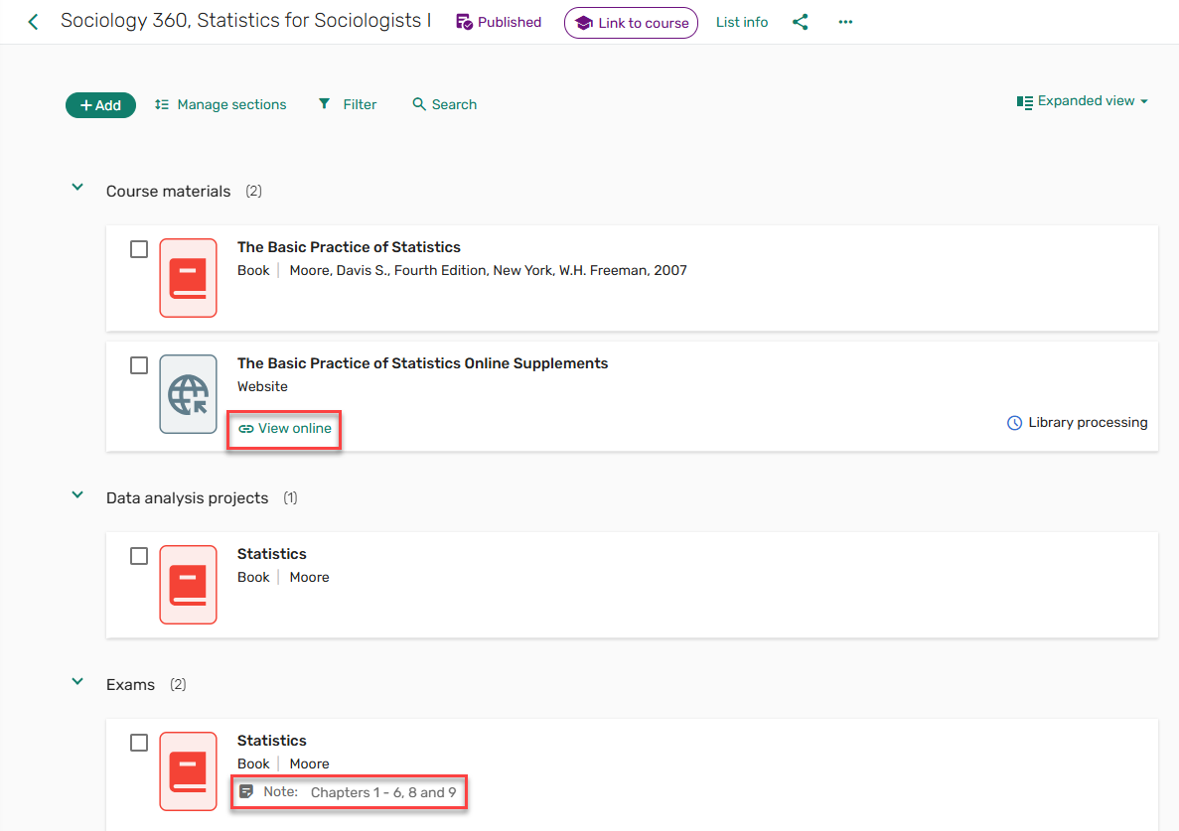Click the globe website icon for Online Supplements
Viewport: 1179px width, 831px height.
tap(188, 394)
